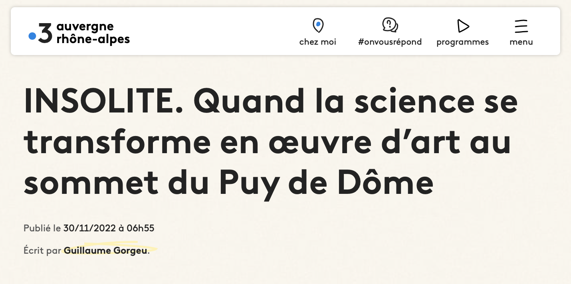Click the "Publié le" label
Viewport: 571px width, 284px height.
coord(42,229)
